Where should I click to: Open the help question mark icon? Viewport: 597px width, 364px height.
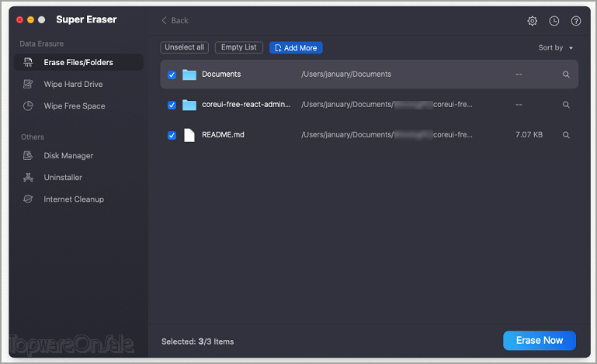(576, 21)
